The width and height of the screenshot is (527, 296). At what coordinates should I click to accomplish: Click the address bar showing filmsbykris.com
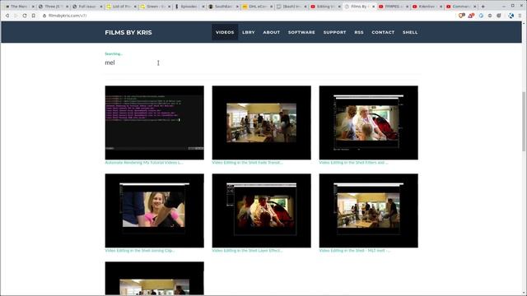point(249,16)
